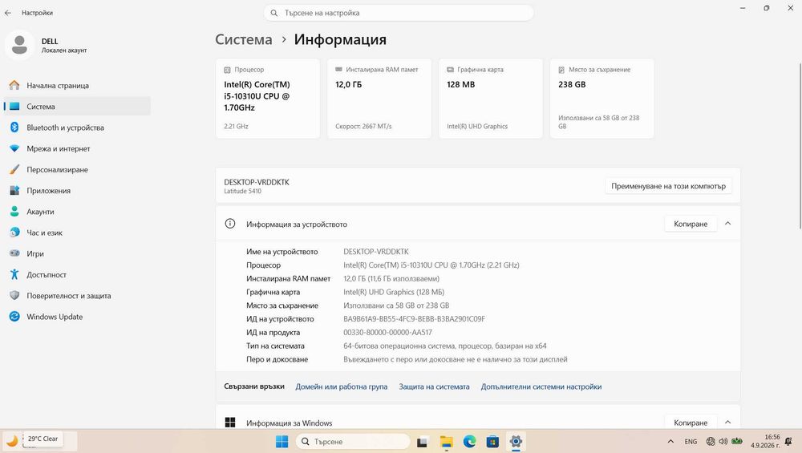Click the Поверителност и защита shield icon
802x453 pixels.
click(x=14, y=296)
